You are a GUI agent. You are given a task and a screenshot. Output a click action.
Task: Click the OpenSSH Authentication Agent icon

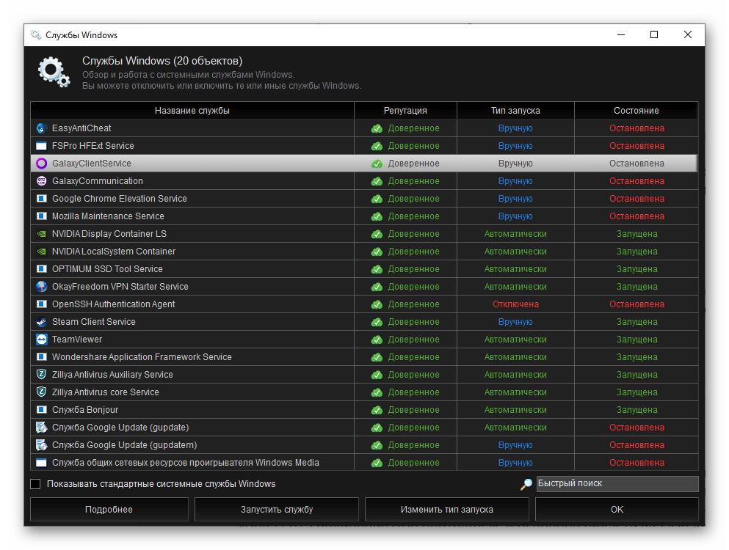coord(41,304)
